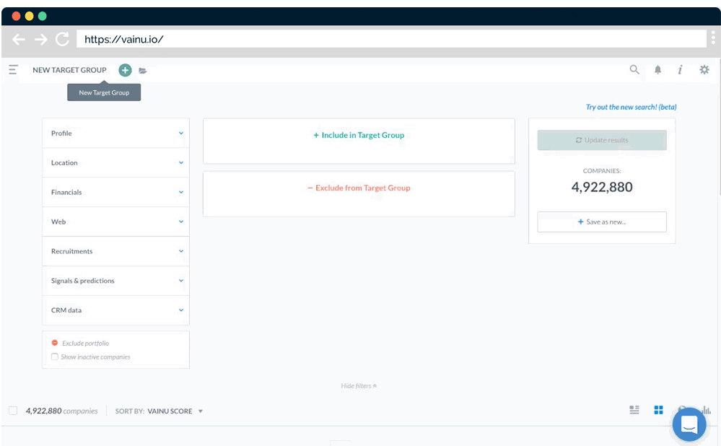Expand the Profile filter section
This screenshot has width=721, height=446.
115,134
